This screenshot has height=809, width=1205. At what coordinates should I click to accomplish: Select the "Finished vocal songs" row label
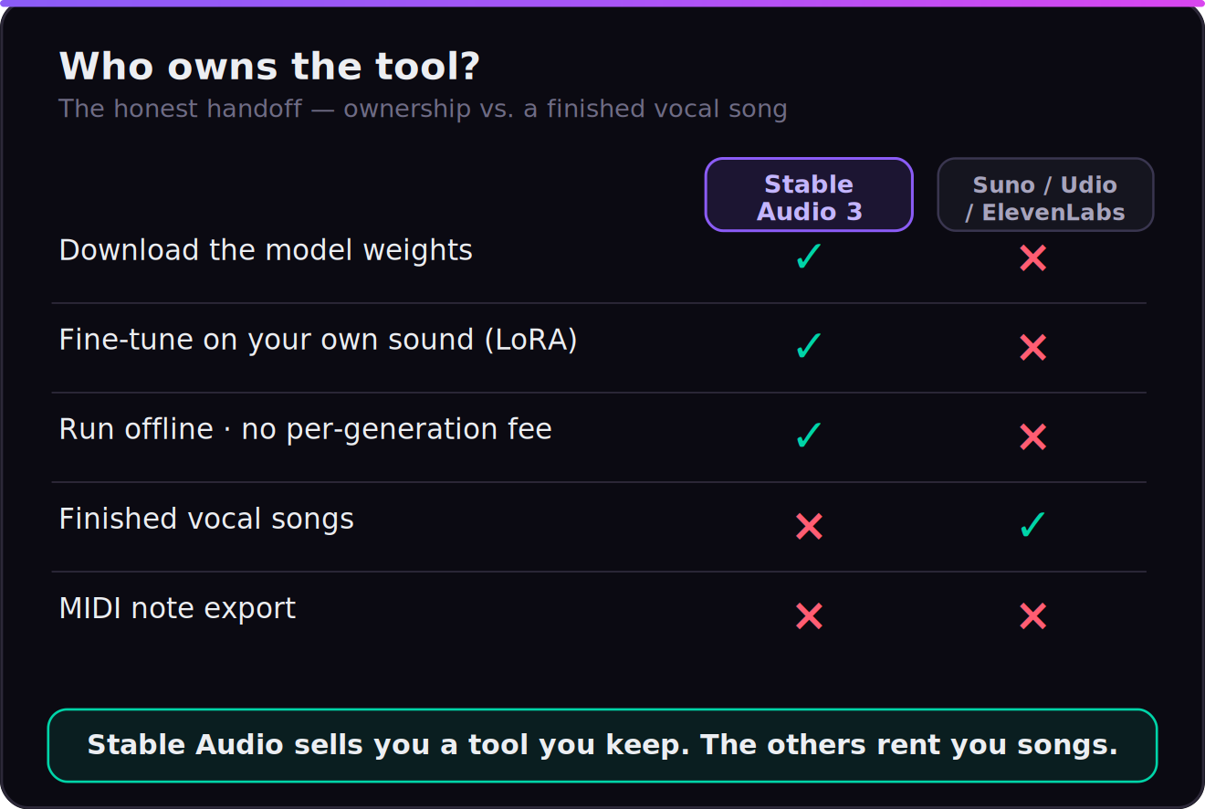tap(206, 519)
